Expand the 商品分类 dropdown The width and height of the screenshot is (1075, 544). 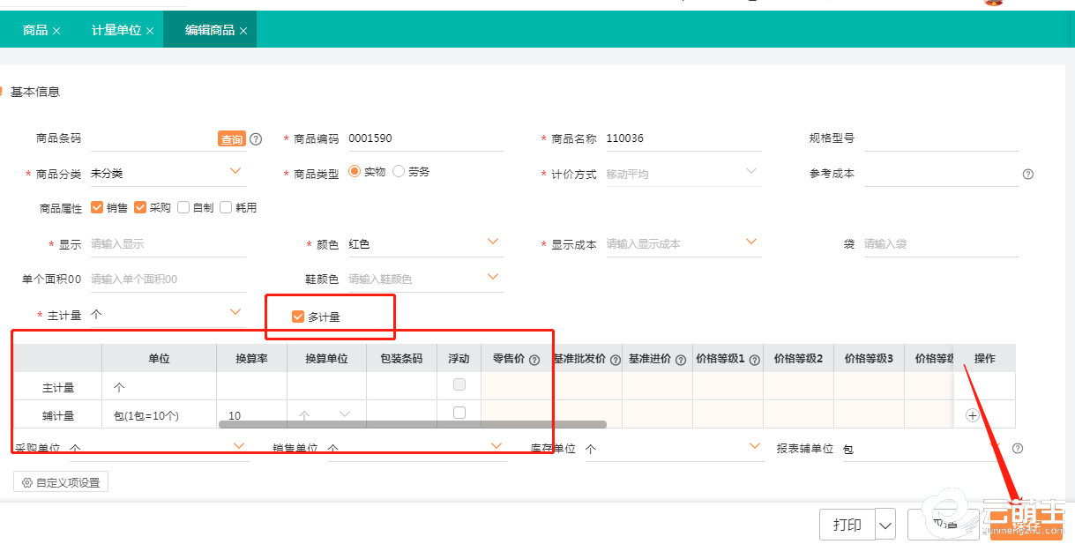(235, 170)
